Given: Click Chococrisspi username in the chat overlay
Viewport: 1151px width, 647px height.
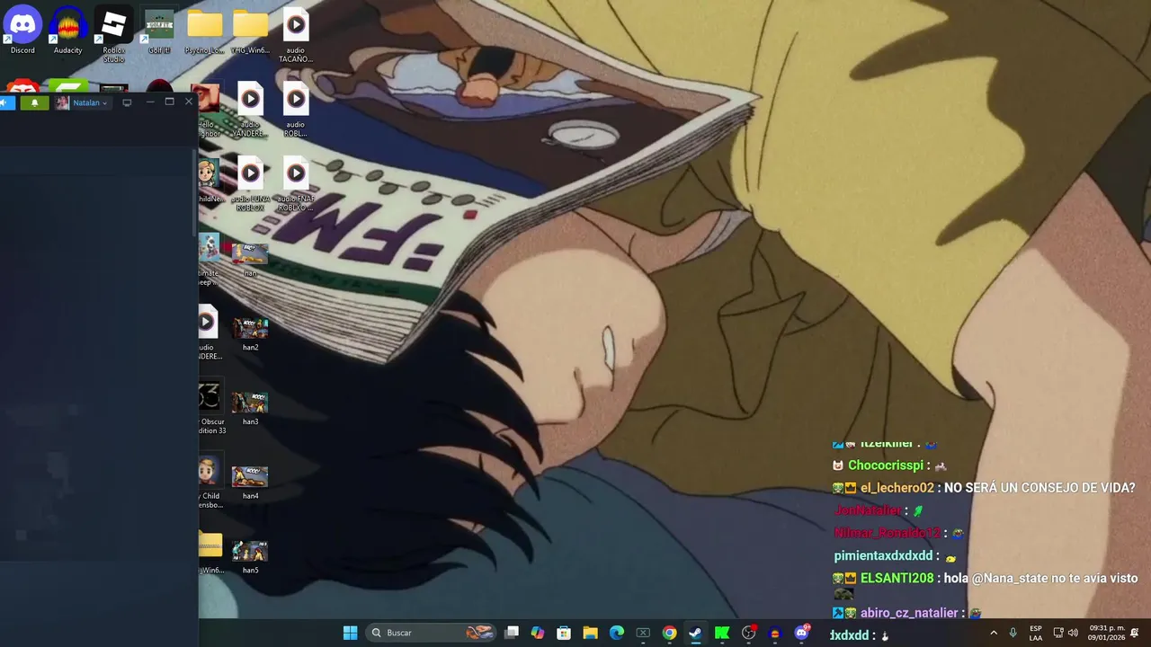Looking at the screenshot, I should click(886, 465).
